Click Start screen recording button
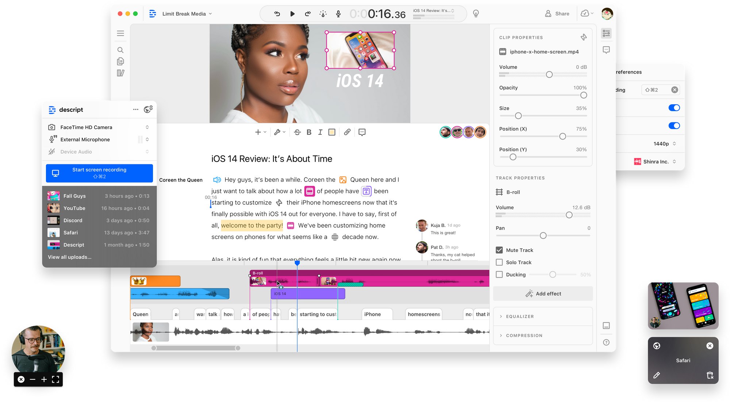The height and width of the screenshot is (403, 730). coord(99,173)
